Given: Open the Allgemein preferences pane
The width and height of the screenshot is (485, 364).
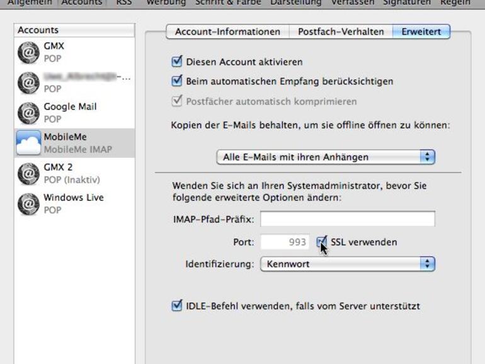Looking at the screenshot, I should [x=30, y=3].
